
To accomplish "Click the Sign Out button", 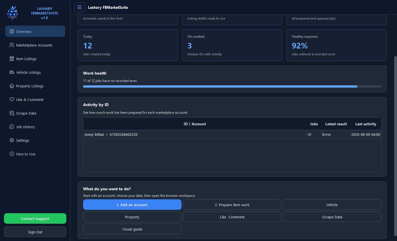I will click(35, 232).
